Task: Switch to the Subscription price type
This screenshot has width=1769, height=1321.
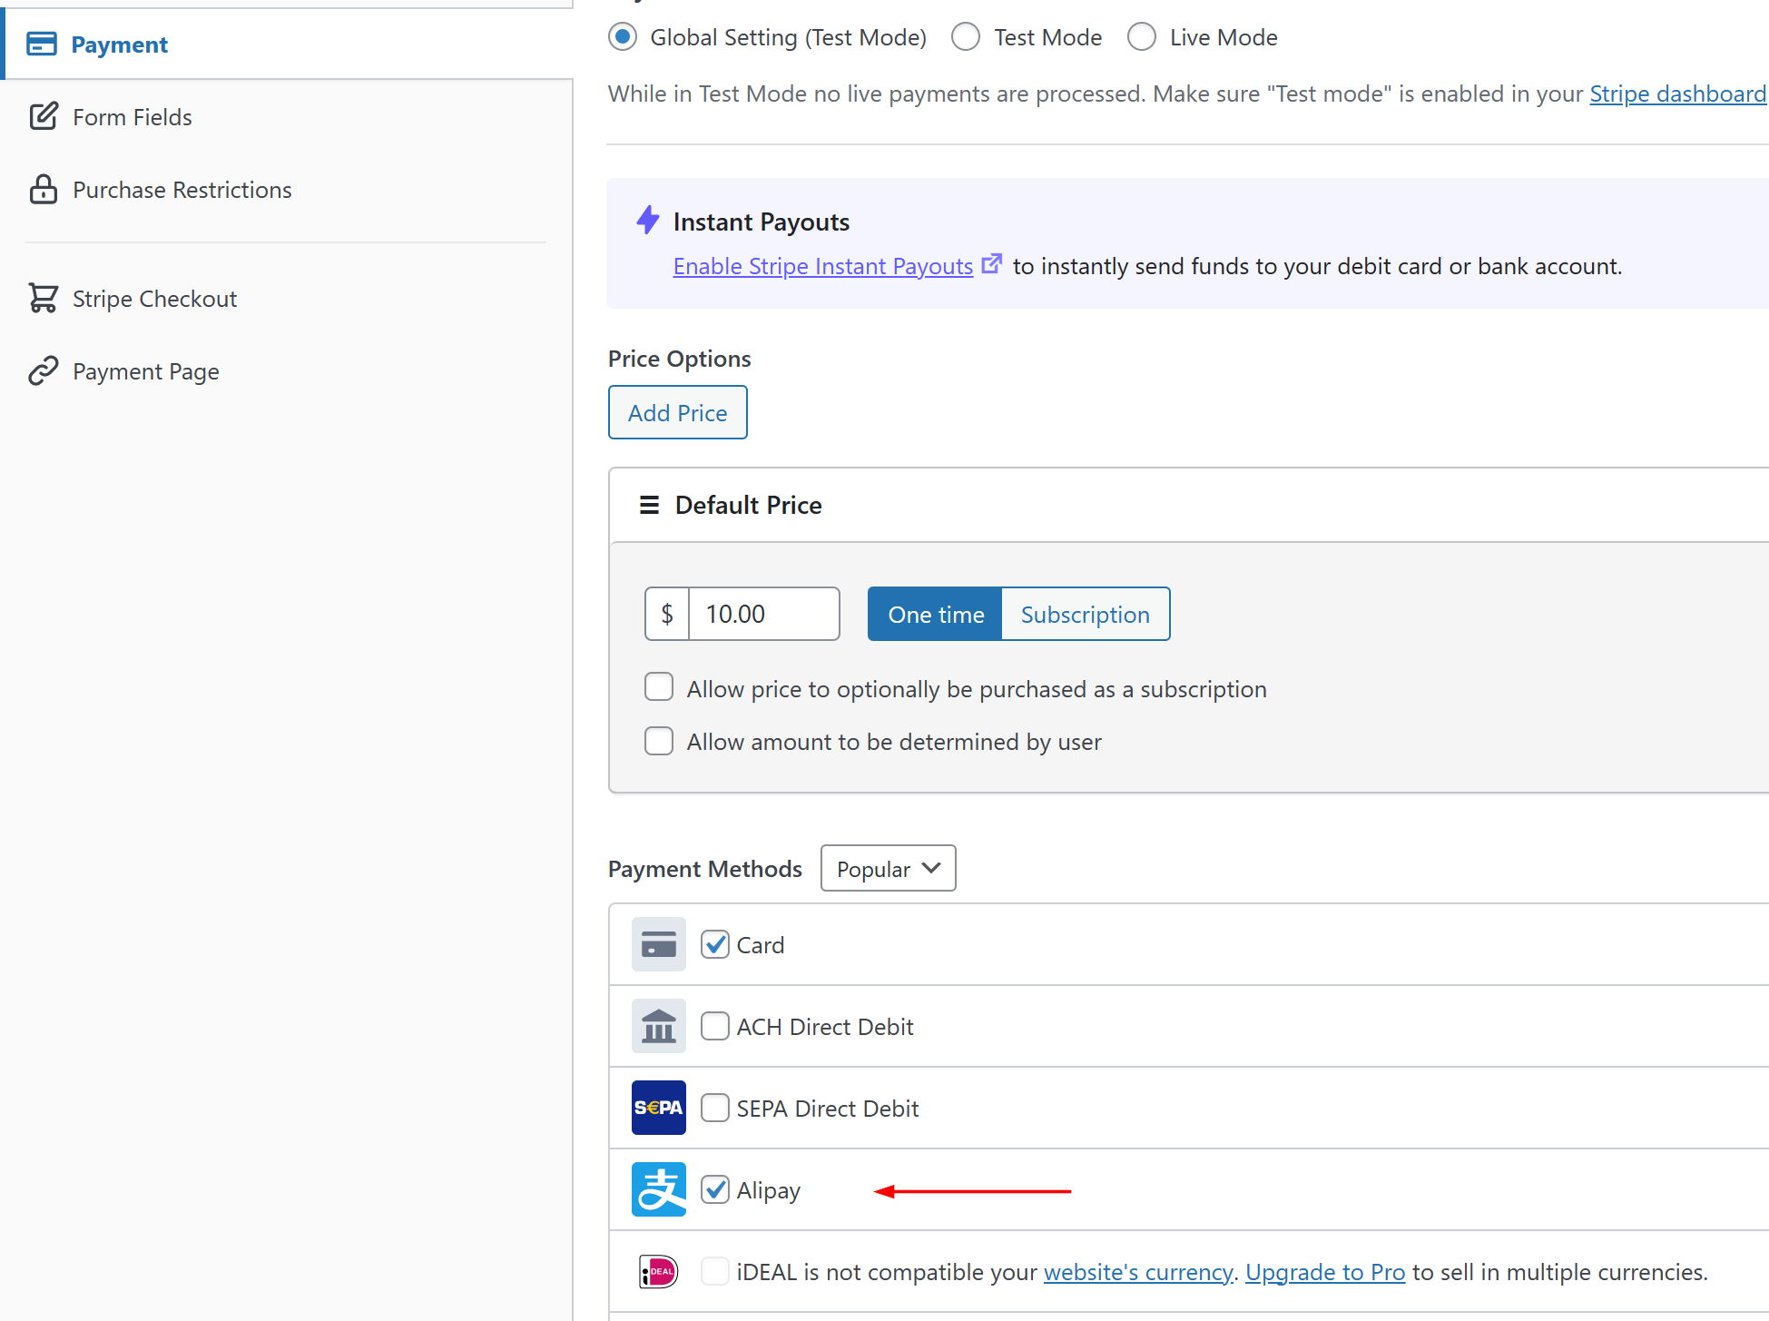Action: coord(1085,615)
